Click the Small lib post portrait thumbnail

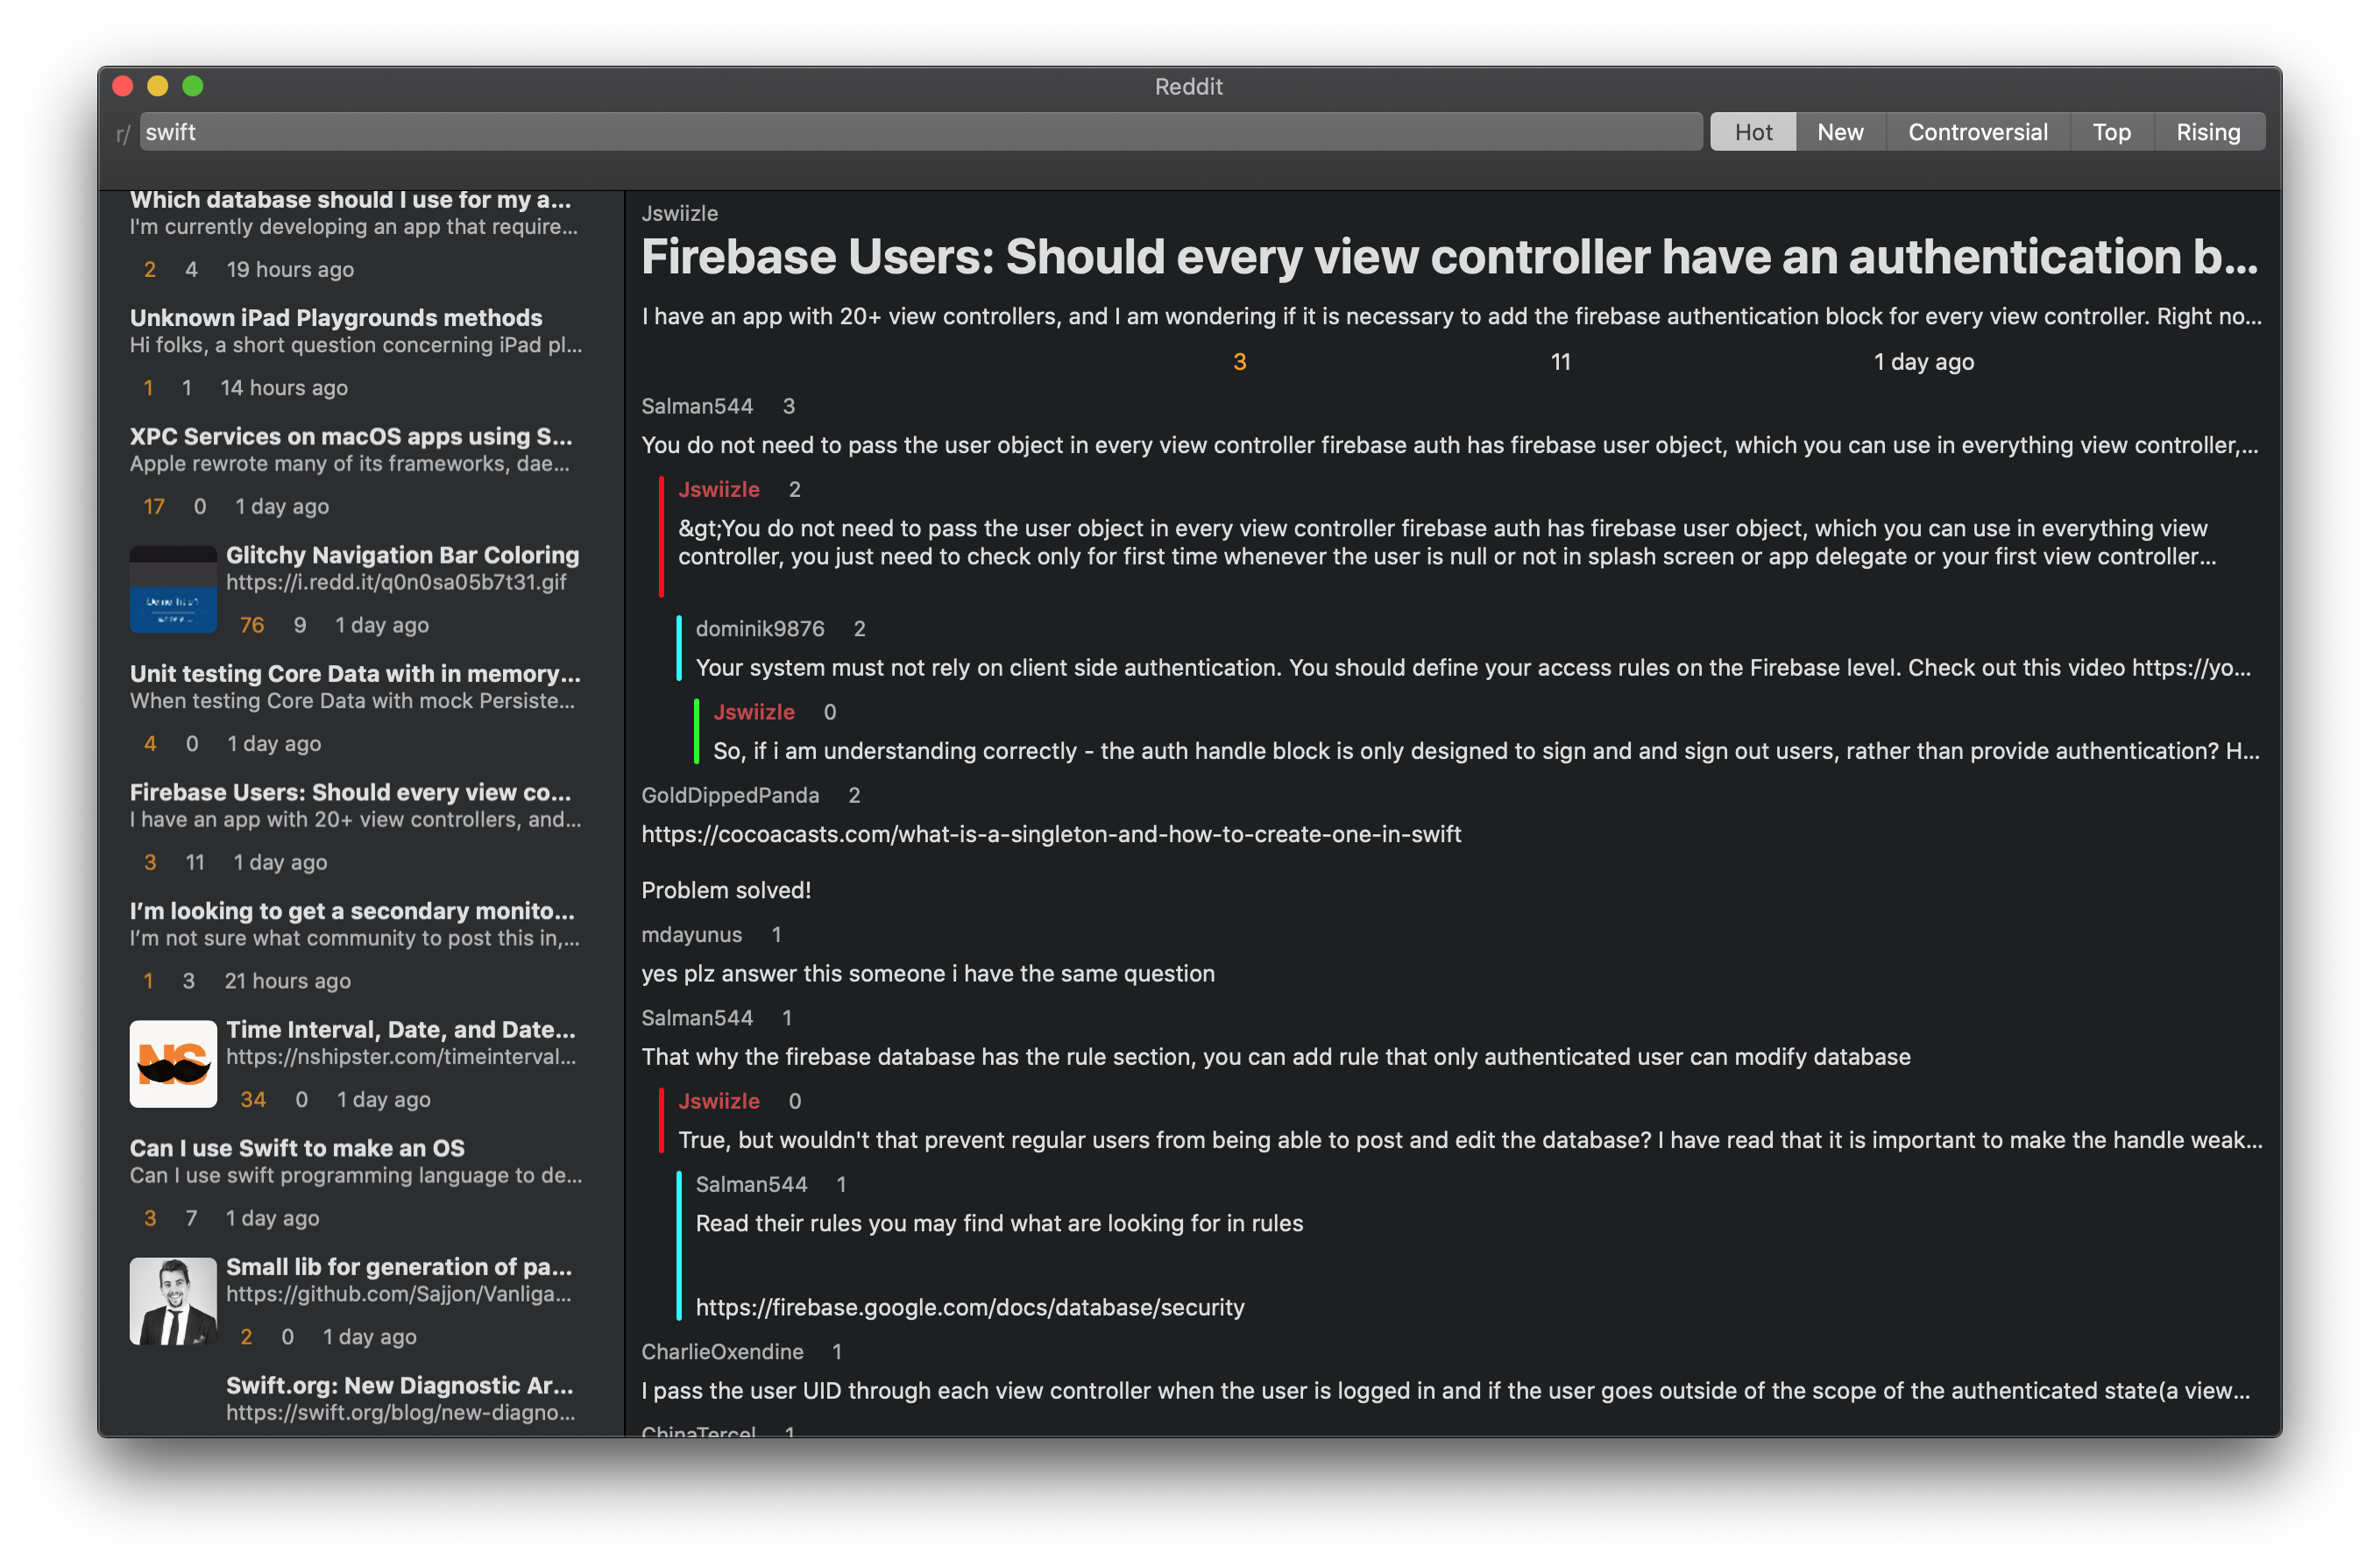(x=173, y=1300)
